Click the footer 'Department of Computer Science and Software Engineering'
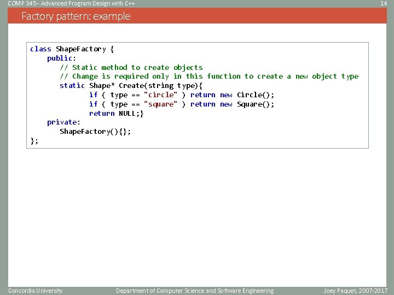Image resolution: width=394 pixels, height=295 pixels. (x=195, y=291)
